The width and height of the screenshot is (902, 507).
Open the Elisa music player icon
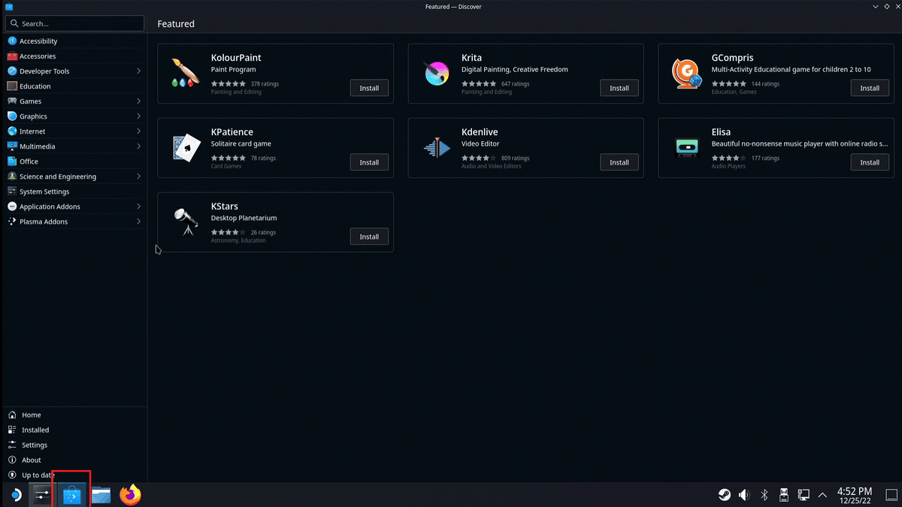click(x=686, y=147)
